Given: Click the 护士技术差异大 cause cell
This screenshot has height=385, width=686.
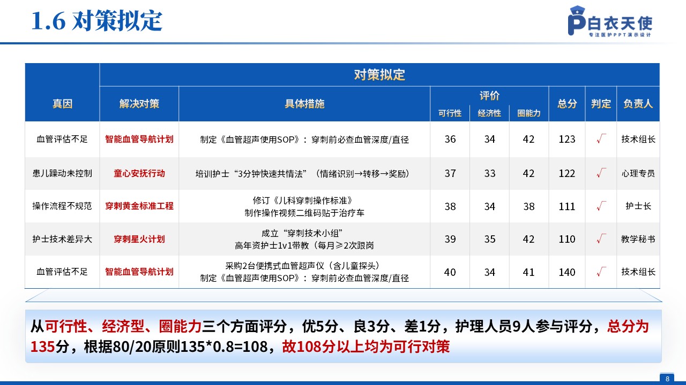Looking at the screenshot, I should (x=62, y=239).
